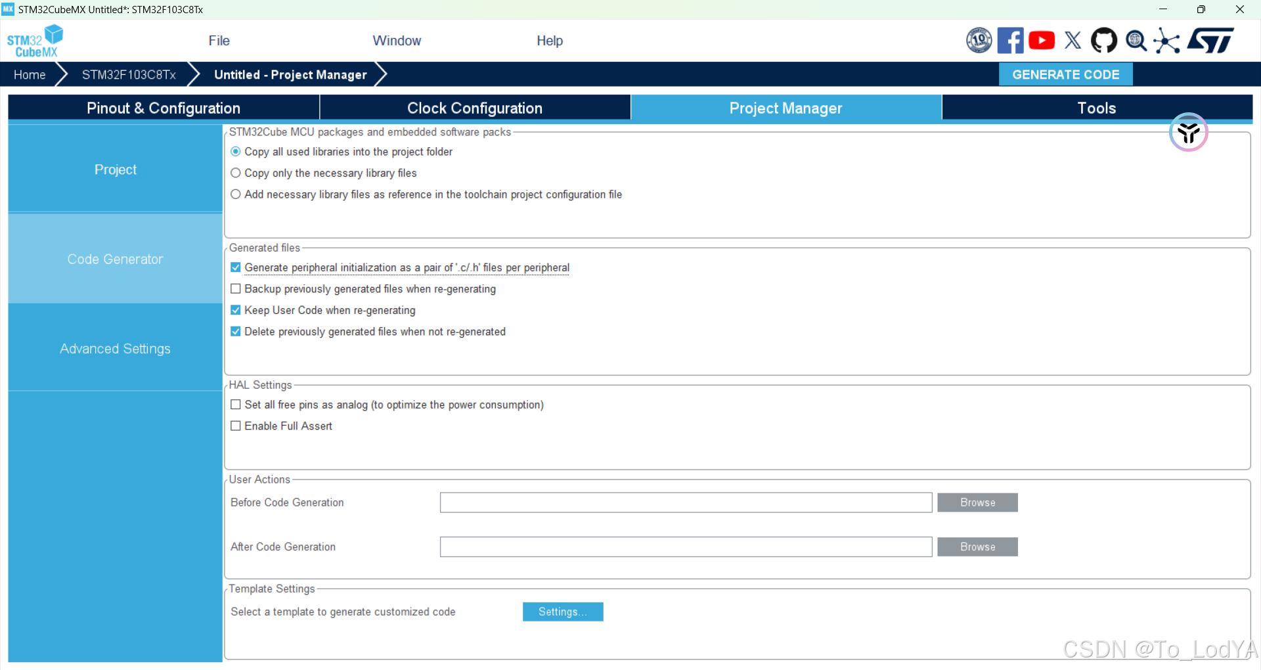This screenshot has width=1261, height=670.
Task: Click Untitled - Project Manager breadcrumb
Action: tap(290, 75)
